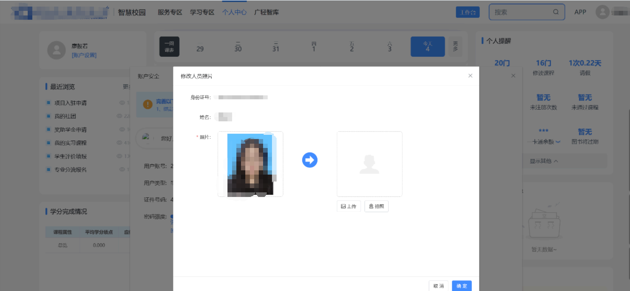Open the 个人中心 tab
This screenshot has width=630, height=291.
click(x=234, y=12)
